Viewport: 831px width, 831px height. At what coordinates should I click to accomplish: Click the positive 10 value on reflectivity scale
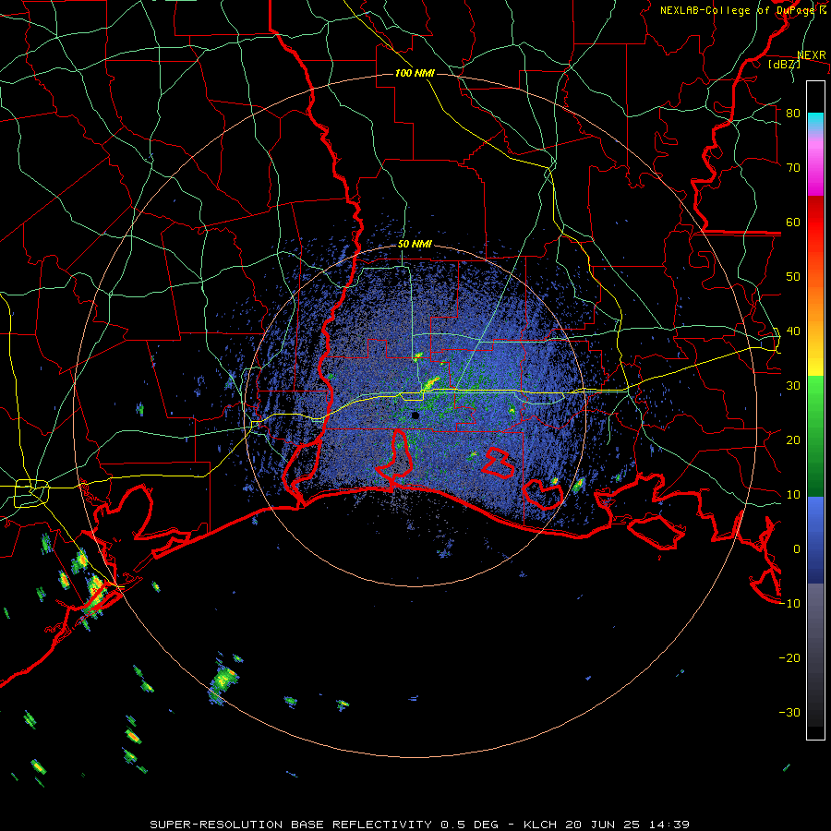[793, 495]
